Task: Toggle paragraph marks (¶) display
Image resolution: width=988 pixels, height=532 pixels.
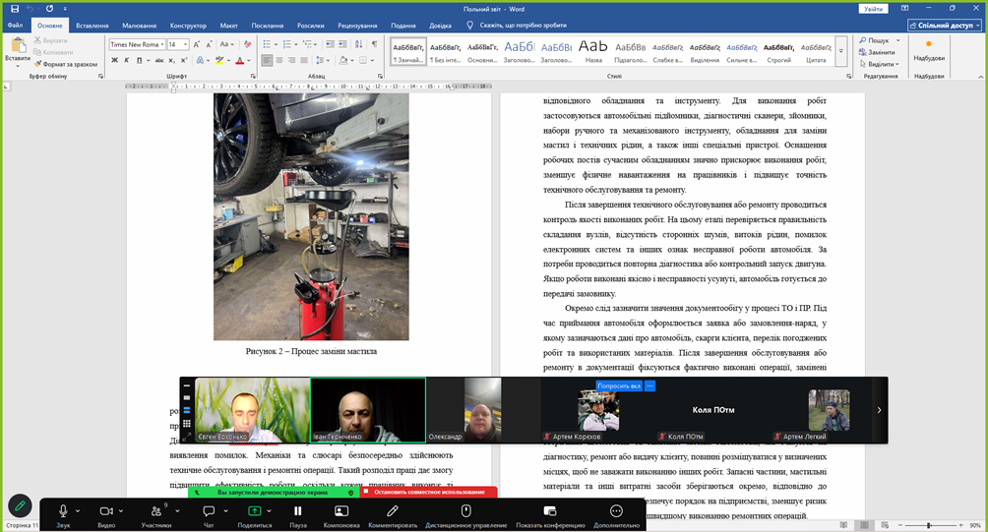Action: coord(377,44)
